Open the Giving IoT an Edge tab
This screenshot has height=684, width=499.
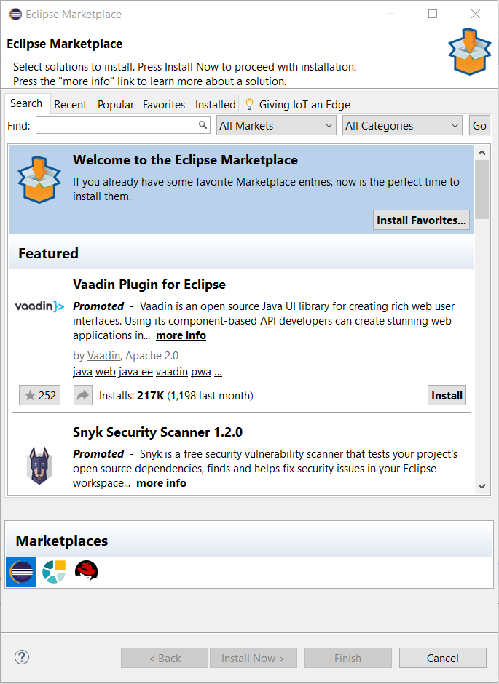click(297, 105)
